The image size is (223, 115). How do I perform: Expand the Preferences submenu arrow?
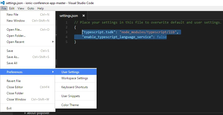point(53,72)
